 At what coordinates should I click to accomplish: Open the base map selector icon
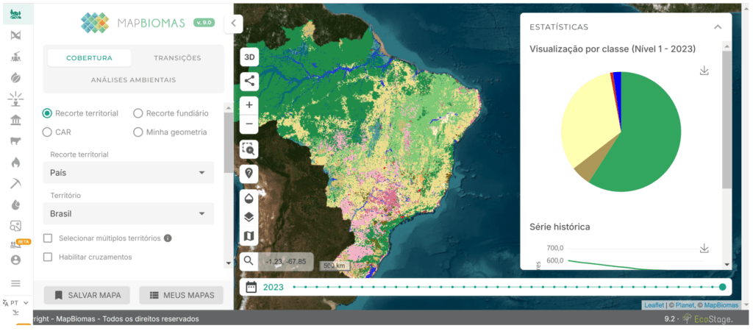pos(249,236)
